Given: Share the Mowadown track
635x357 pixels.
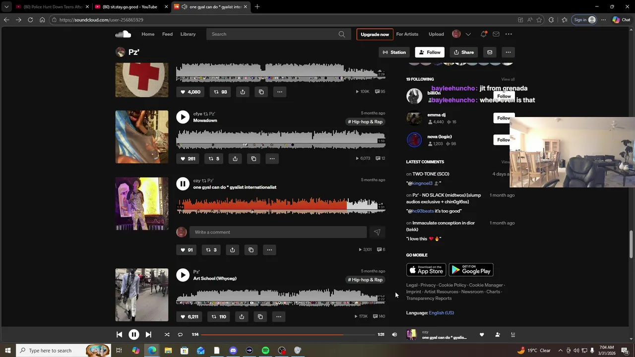Looking at the screenshot, I should coord(235,159).
